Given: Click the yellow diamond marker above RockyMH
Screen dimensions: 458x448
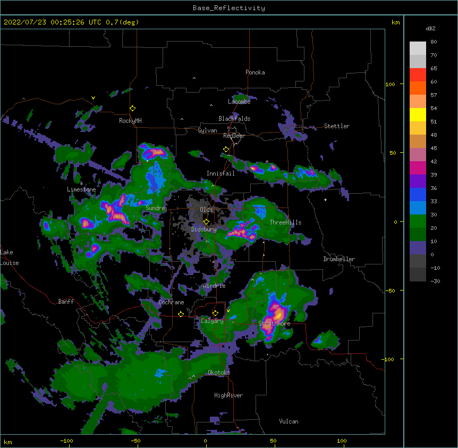Looking at the screenshot, I should [x=133, y=109].
